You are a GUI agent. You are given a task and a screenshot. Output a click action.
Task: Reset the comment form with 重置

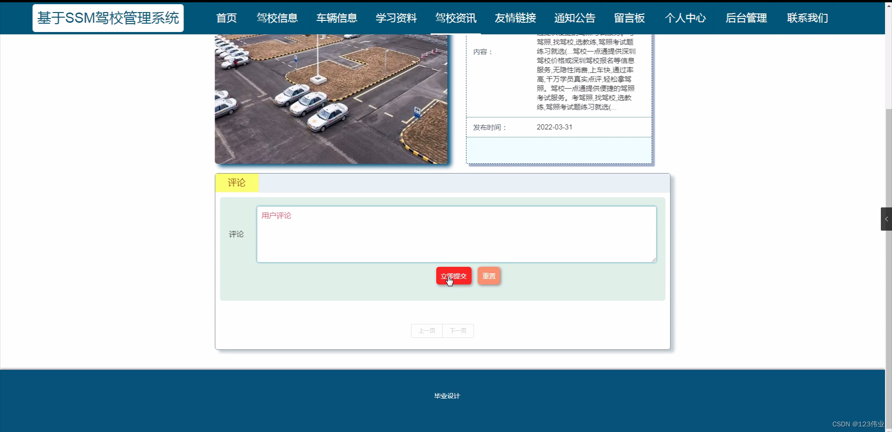coord(489,276)
